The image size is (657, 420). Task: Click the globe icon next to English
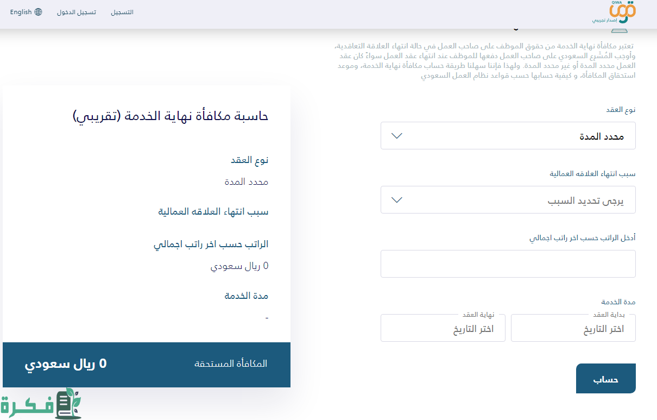tap(39, 11)
